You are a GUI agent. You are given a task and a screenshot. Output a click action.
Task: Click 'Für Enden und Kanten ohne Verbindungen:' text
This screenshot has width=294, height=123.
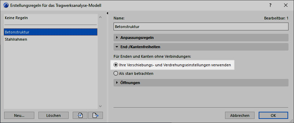click(152, 56)
